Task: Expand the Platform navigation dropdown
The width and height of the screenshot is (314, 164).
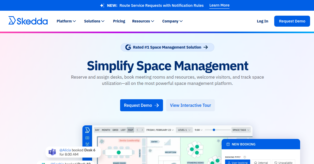Action: pos(66,21)
